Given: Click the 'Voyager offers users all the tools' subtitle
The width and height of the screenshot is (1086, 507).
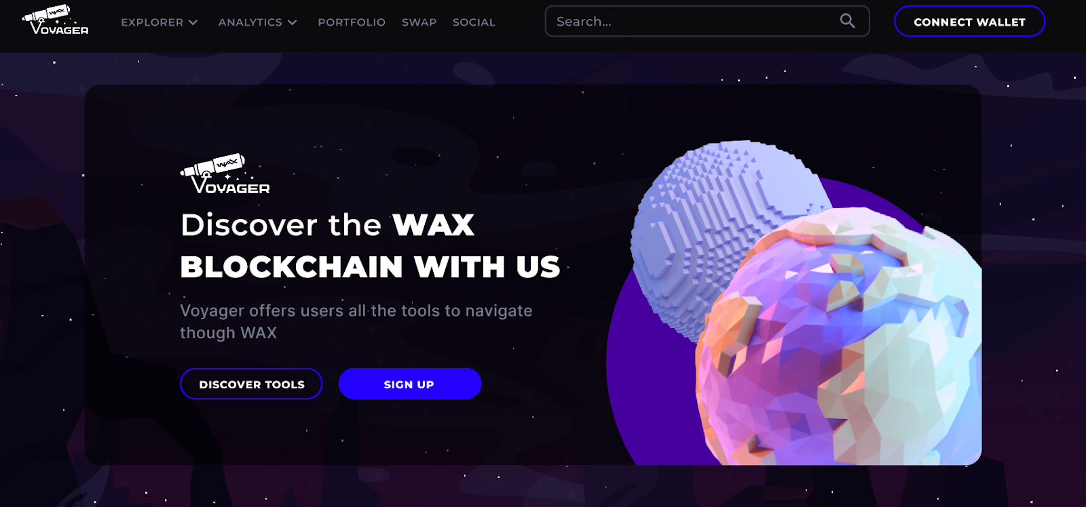Looking at the screenshot, I should point(356,322).
